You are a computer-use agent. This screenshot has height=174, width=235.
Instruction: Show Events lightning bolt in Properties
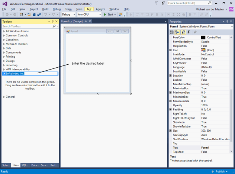[189, 32]
